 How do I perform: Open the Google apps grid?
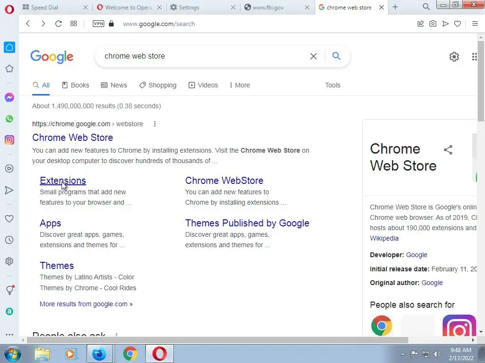coord(474,57)
